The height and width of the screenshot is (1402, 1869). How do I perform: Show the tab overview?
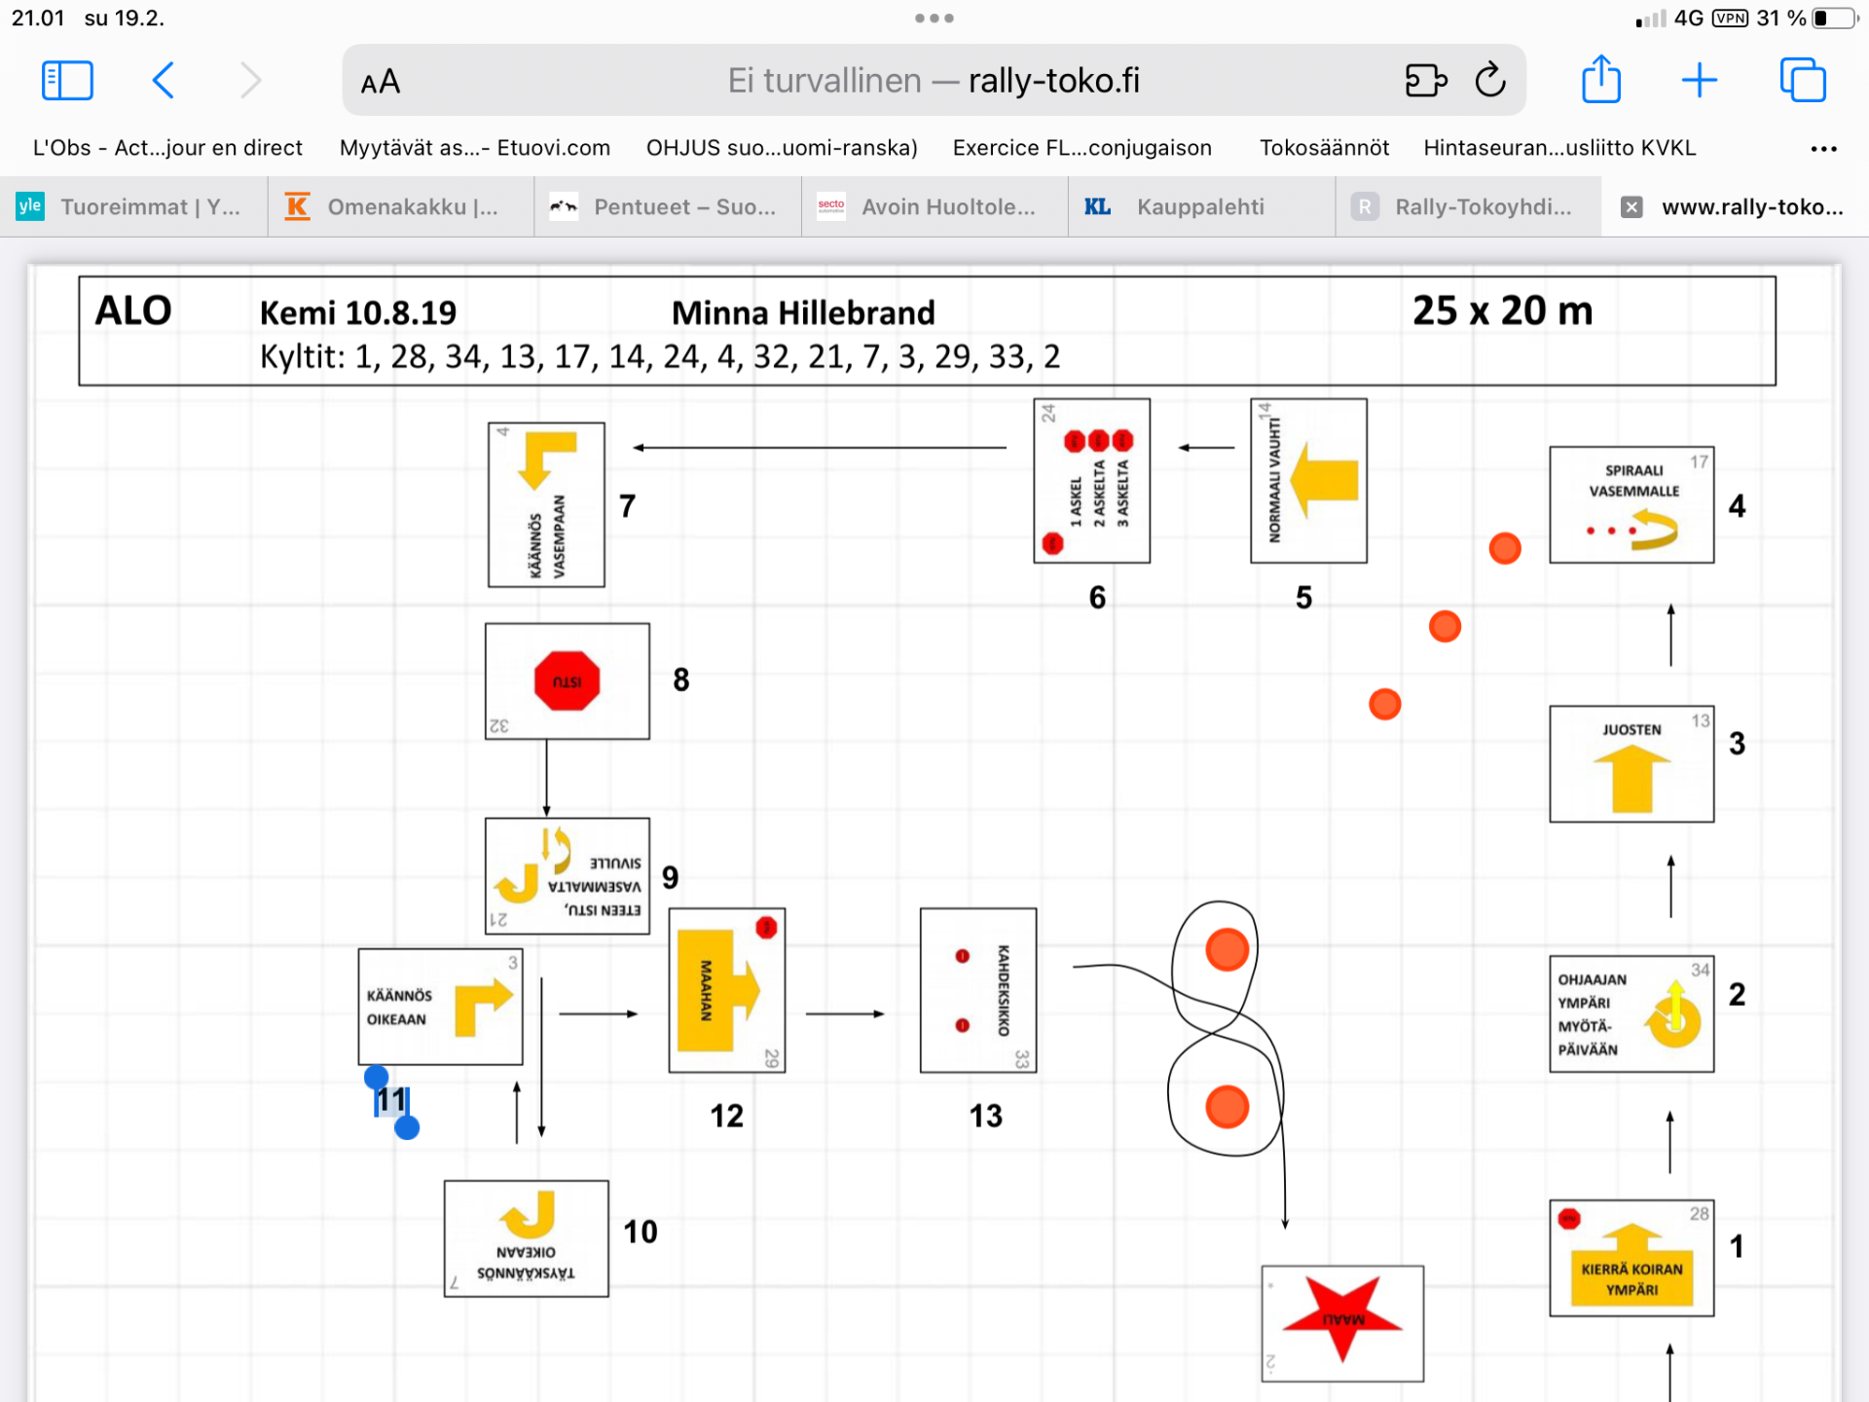point(1802,81)
